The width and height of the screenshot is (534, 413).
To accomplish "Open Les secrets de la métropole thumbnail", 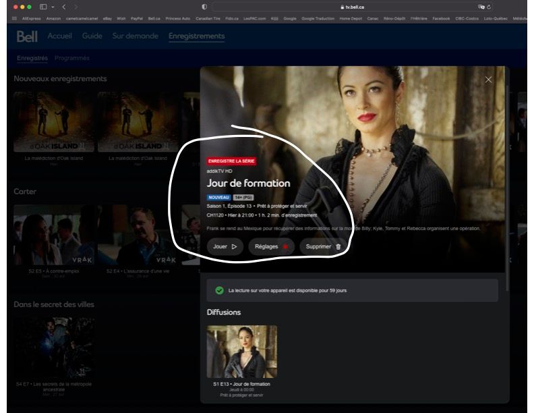I will (54, 348).
